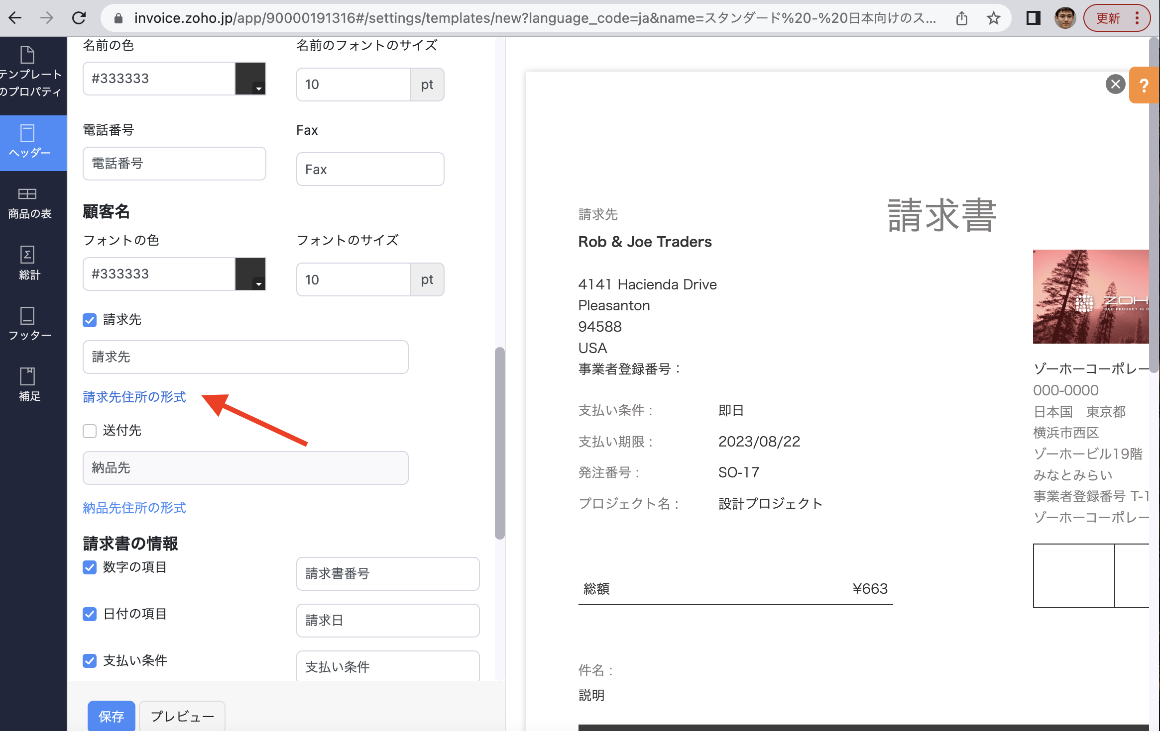The image size is (1160, 731).
Task: Toggle the 数字の項目 checkbox
Action: [x=90, y=567]
